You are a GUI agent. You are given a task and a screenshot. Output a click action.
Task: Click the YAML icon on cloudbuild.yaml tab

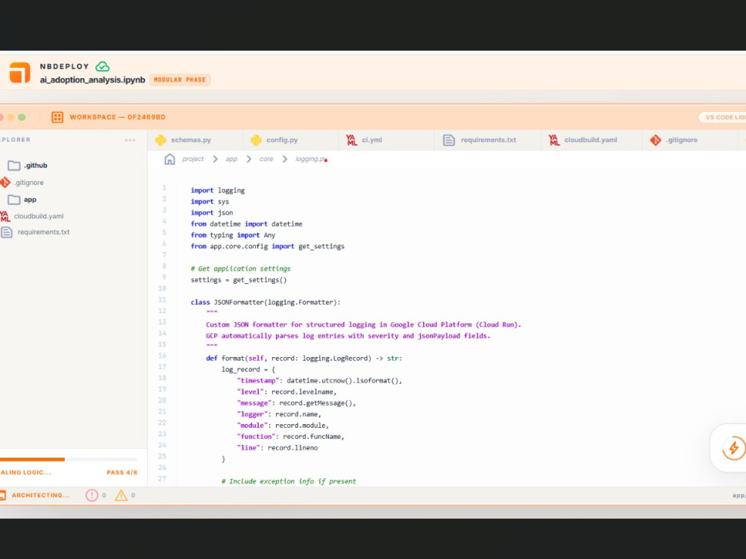point(554,140)
